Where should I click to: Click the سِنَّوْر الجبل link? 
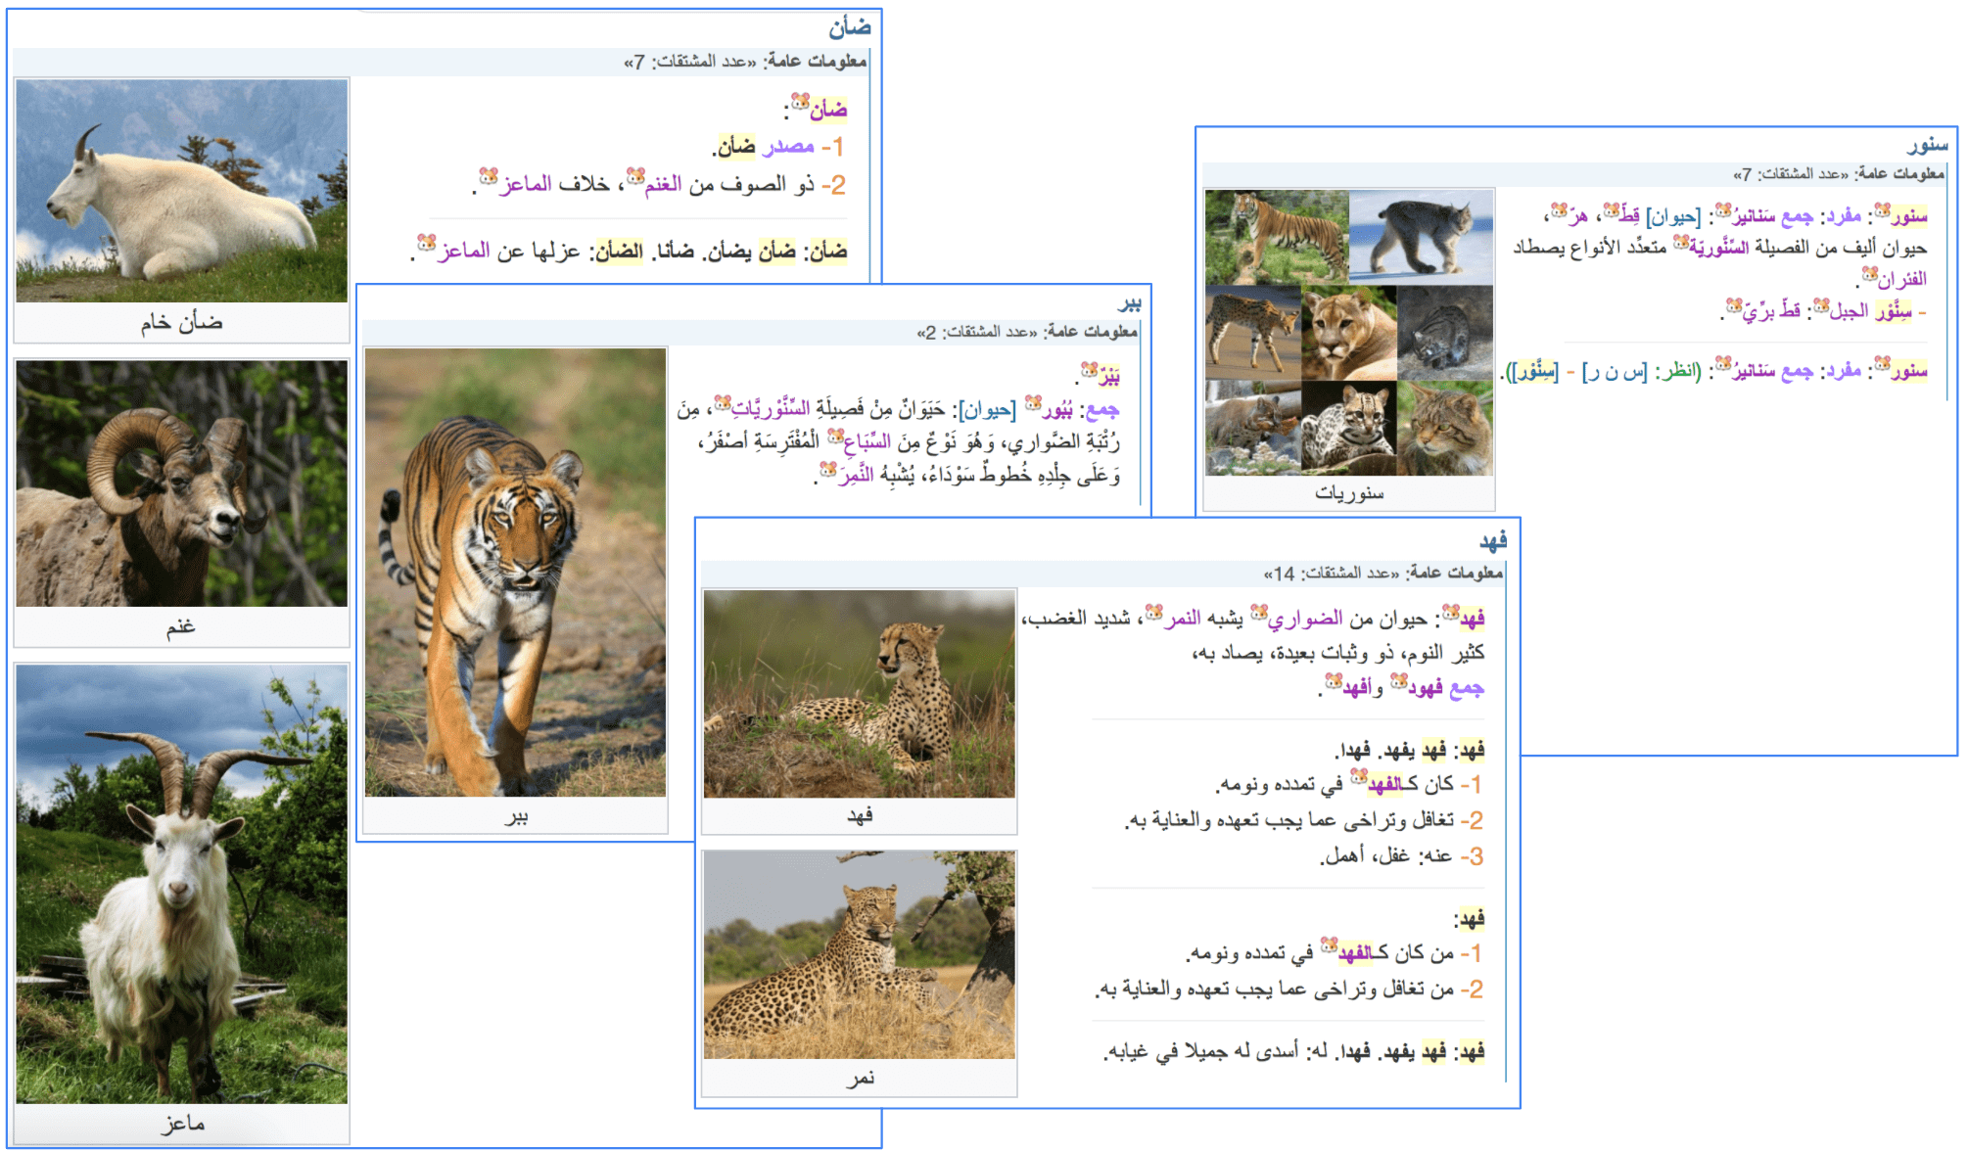1871,311
